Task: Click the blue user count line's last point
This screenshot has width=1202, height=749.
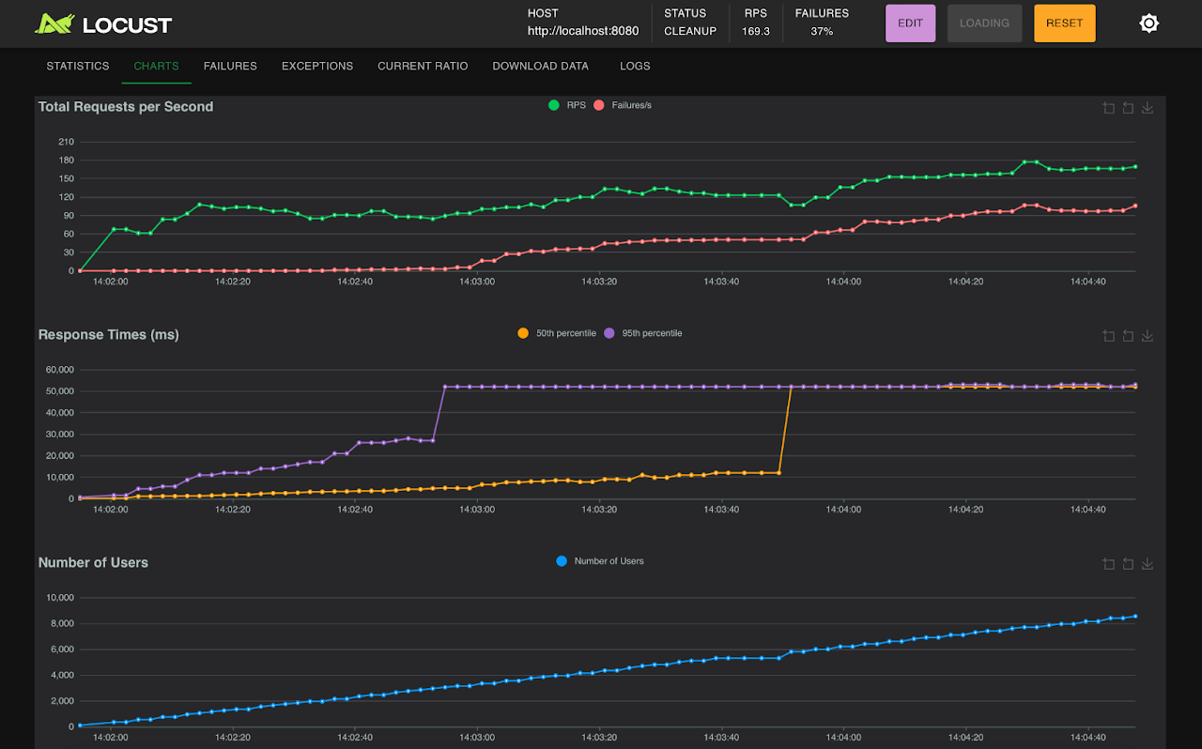Action: point(1135,617)
